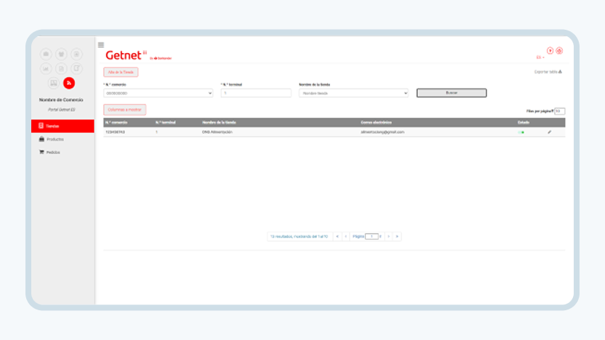Open the briefcase circular sidebar icon

coord(46,54)
